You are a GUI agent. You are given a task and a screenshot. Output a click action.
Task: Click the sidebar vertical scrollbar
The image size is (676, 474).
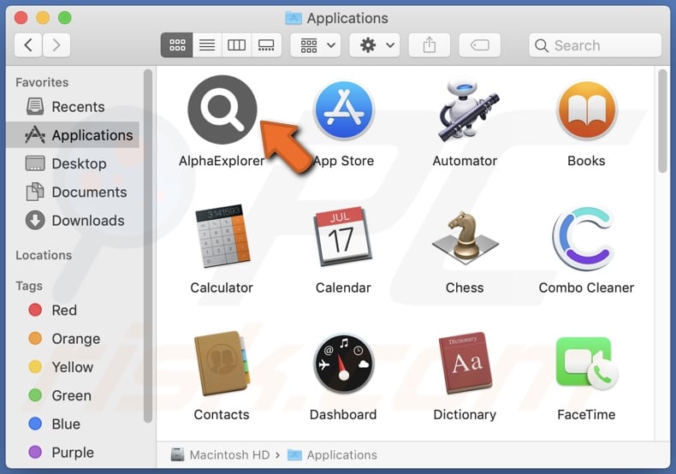pos(148,246)
